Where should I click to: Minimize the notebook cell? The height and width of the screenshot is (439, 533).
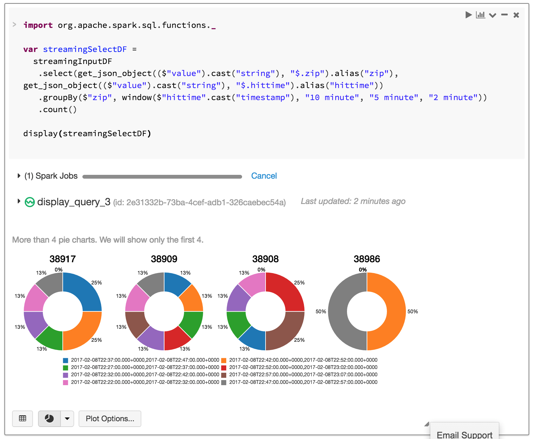(x=504, y=15)
